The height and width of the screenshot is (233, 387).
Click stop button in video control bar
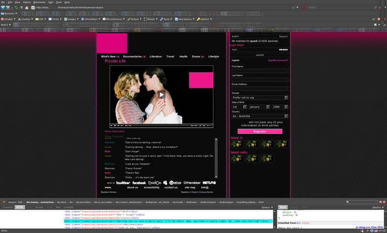(x=115, y=125)
